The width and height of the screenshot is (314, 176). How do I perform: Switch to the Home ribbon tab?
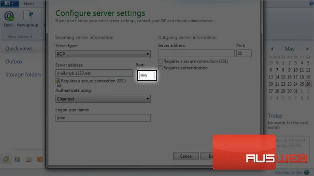[x=29, y=4]
